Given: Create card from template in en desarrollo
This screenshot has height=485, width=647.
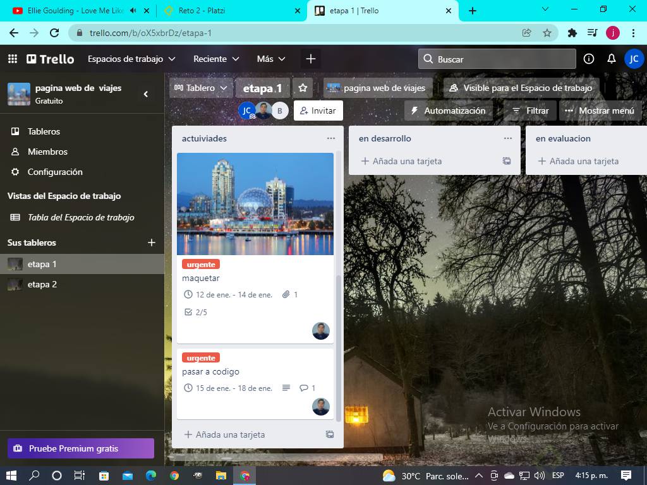Looking at the screenshot, I should coord(507,161).
